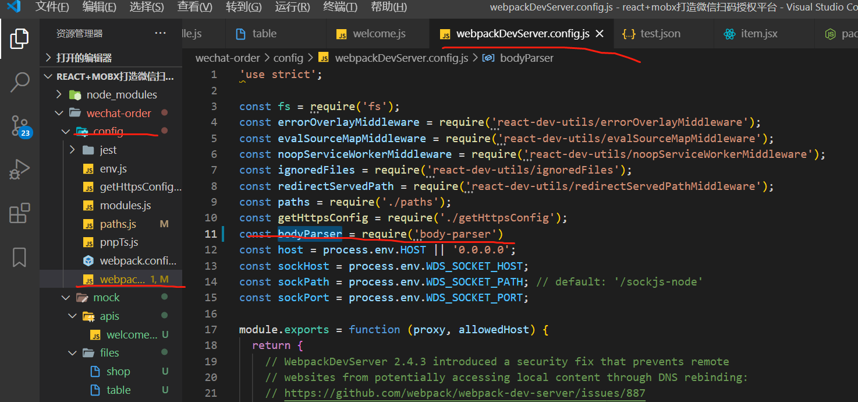Click the webpack.config file cube icon
This screenshot has height=402, width=858.
pos(88,261)
